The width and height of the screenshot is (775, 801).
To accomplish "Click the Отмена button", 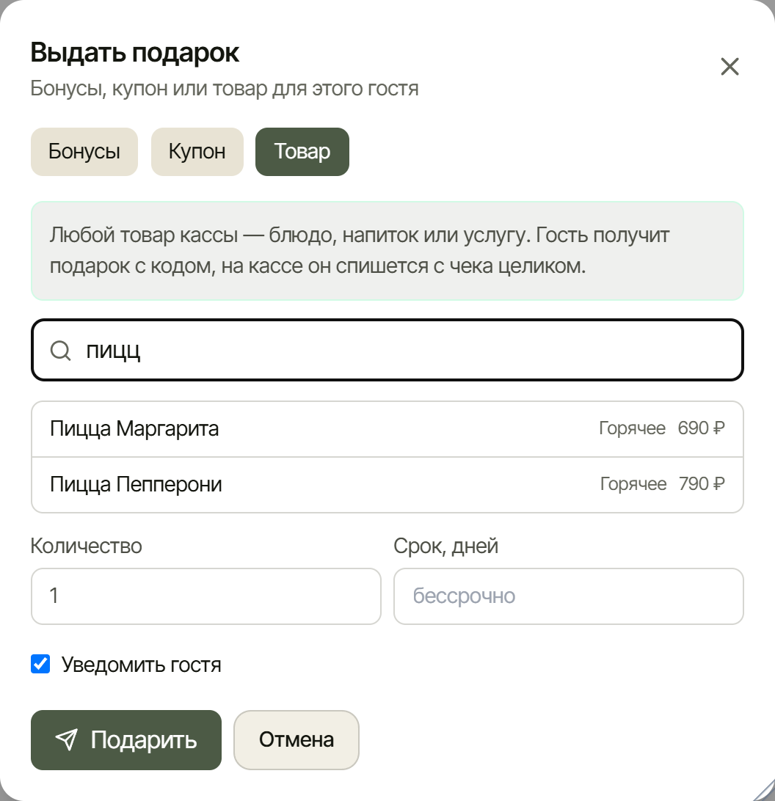I will pyautogui.click(x=296, y=739).
